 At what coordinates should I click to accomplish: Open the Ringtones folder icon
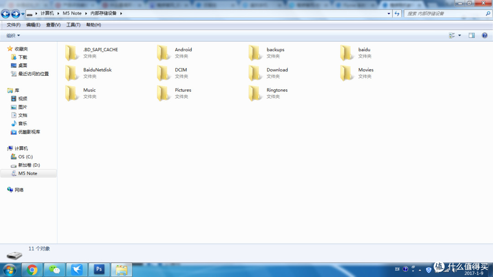(255, 93)
